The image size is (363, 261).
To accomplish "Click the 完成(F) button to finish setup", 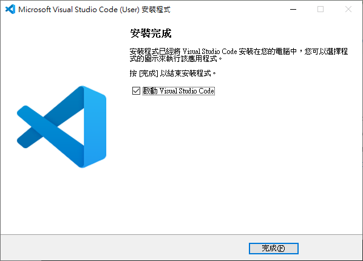I will pos(274,248).
